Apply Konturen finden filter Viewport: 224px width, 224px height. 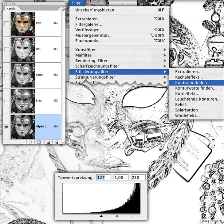tap(197, 83)
